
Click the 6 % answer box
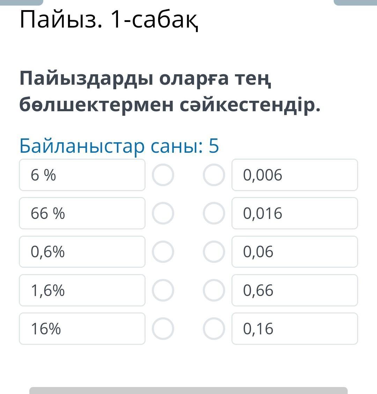pos(82,175)
